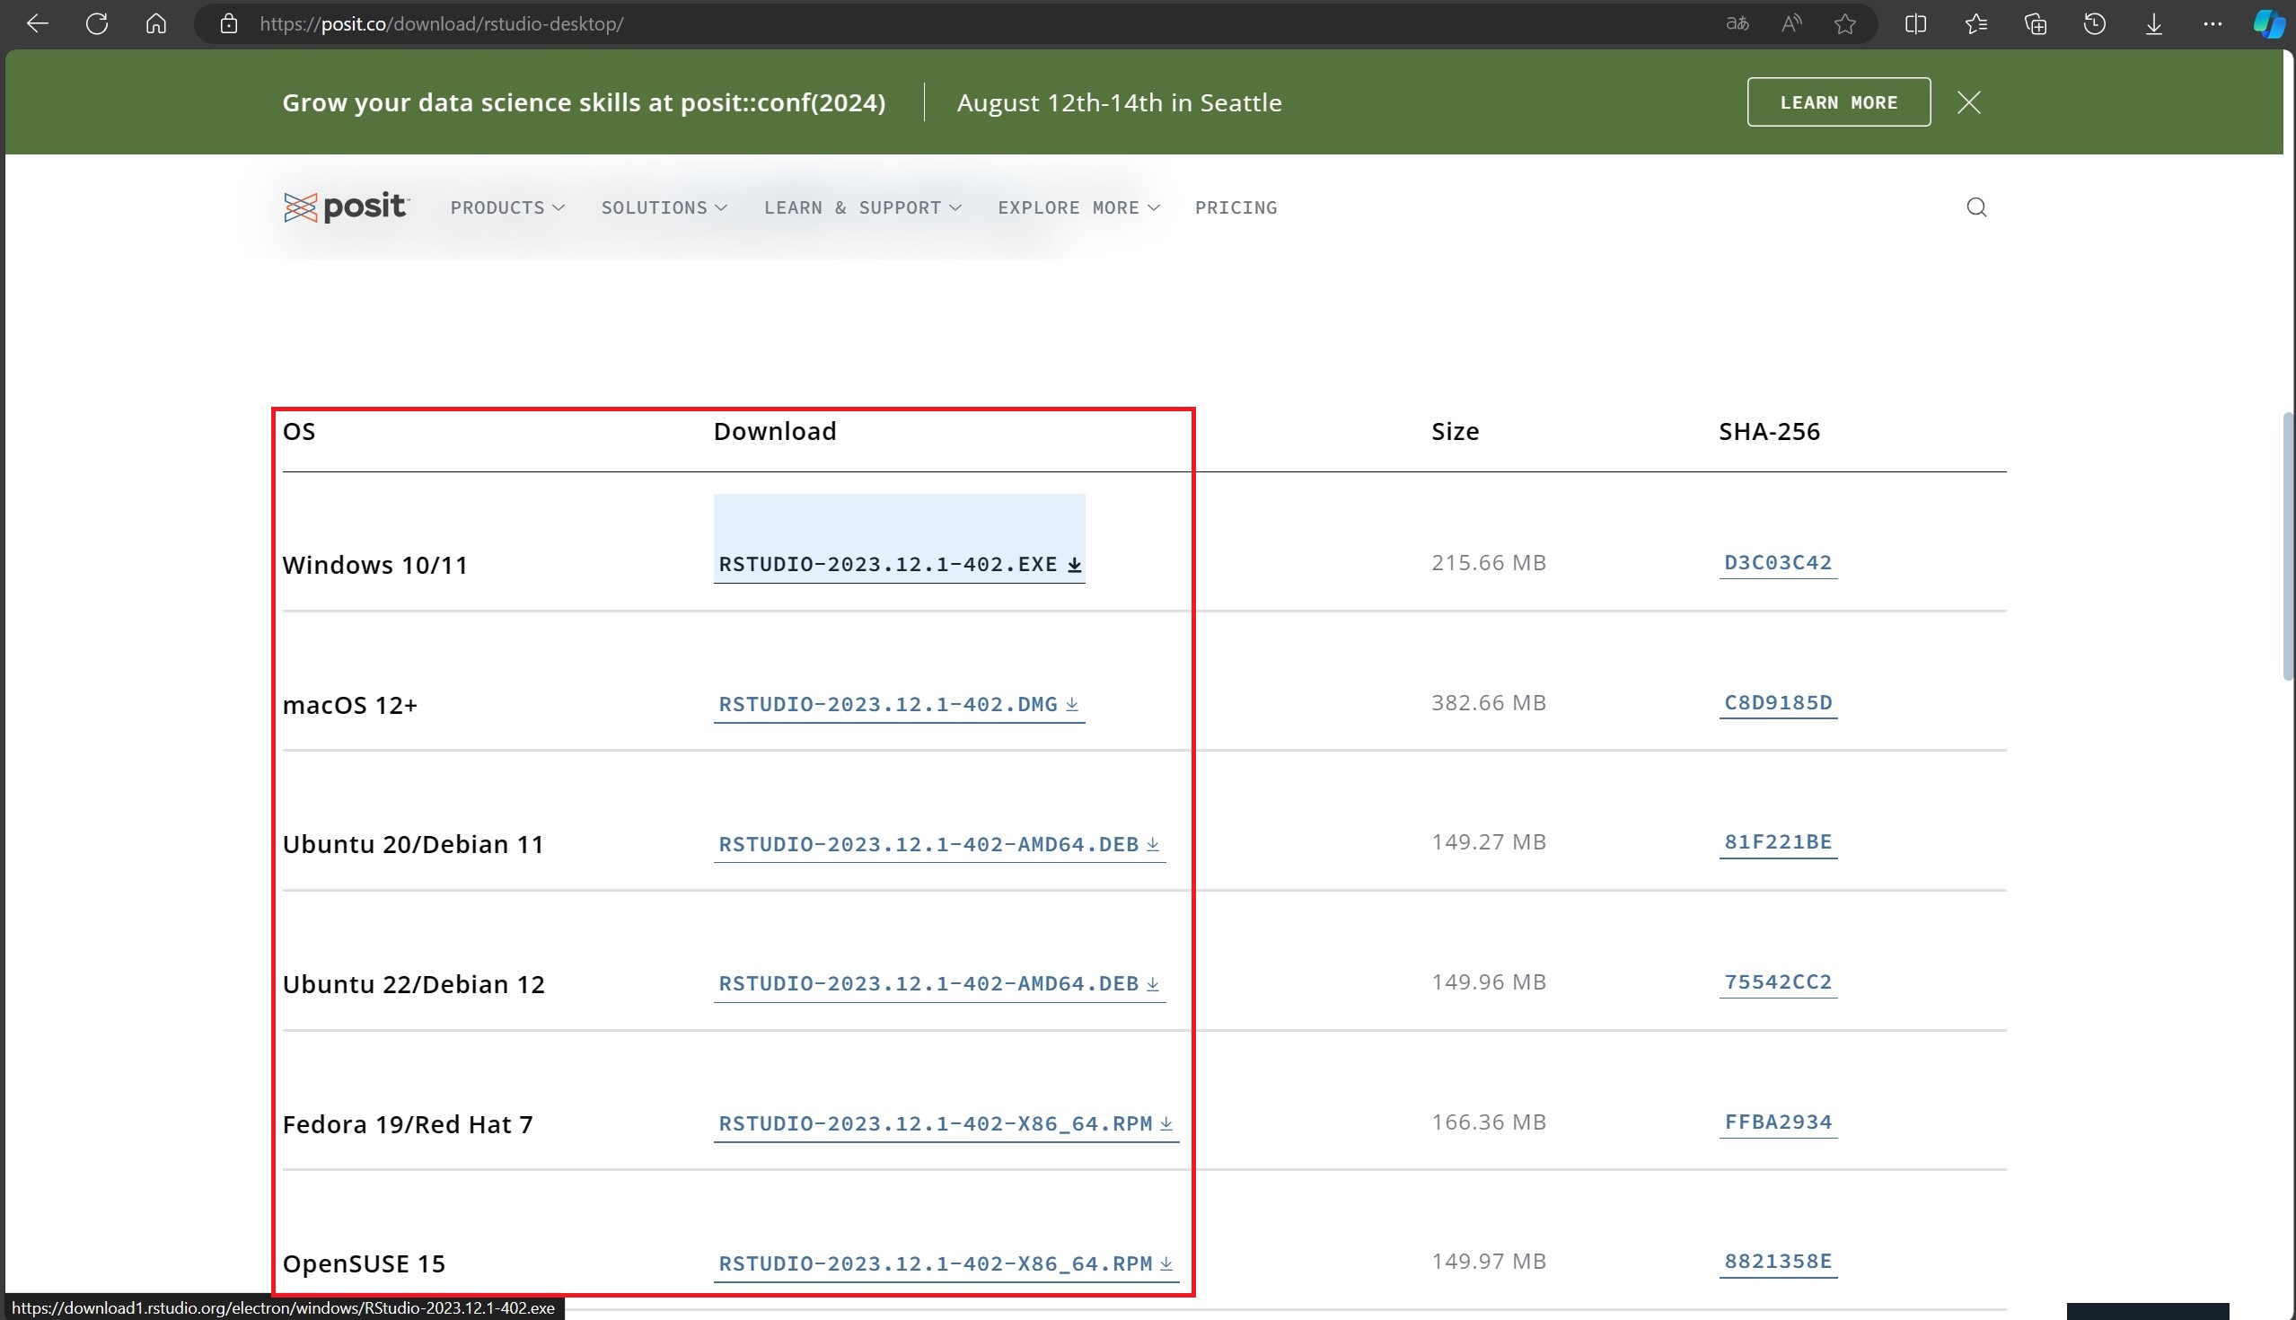Open the split screen view icon
This screenshot has width=2296, height=1320.
[x=1915, y=23]
